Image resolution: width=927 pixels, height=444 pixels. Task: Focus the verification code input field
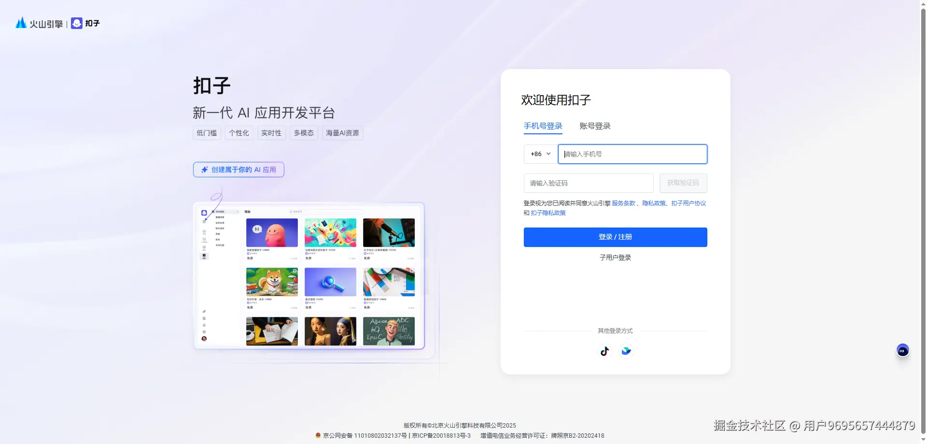point(589,183)
